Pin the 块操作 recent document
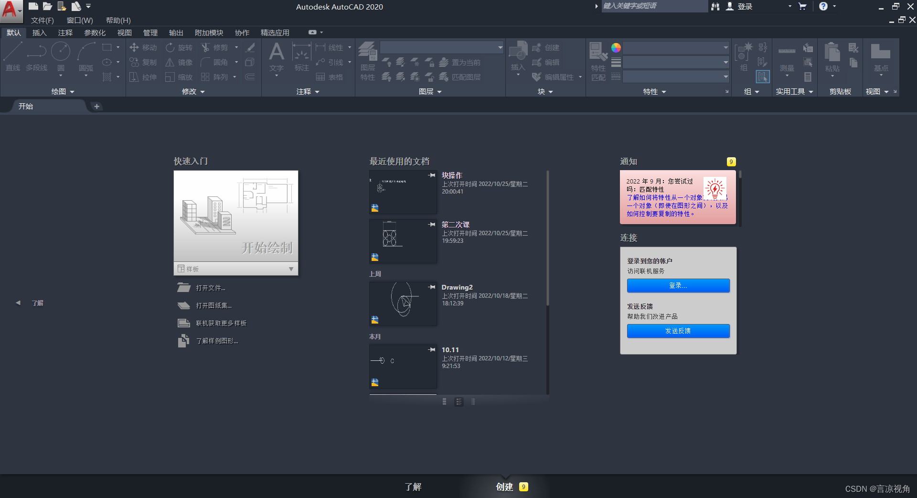The height and width of the screenshot is (498, 917). [432, 175]
